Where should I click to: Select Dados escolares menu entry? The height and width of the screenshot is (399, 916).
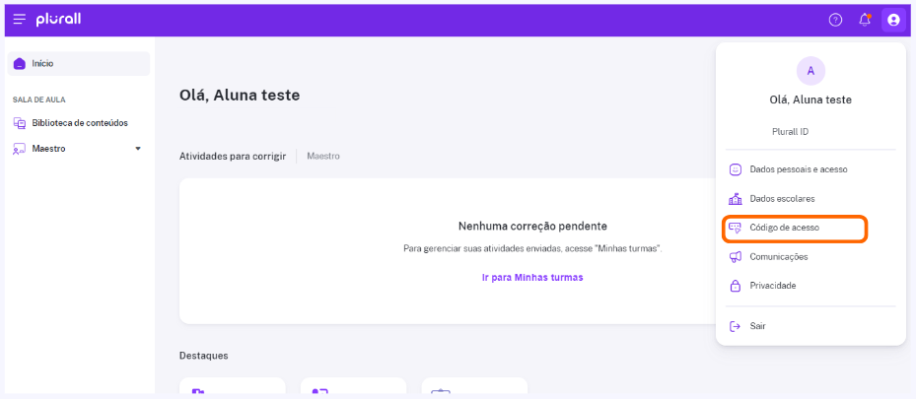(810, 199)
